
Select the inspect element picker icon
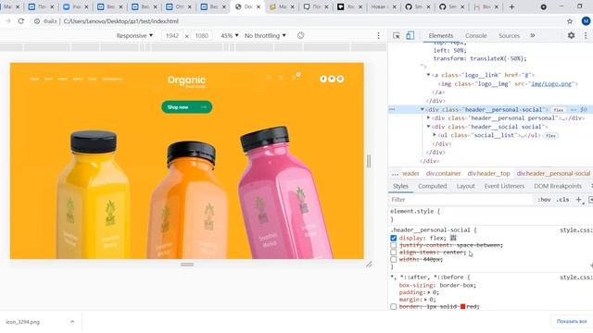click(x=397, y=35)
